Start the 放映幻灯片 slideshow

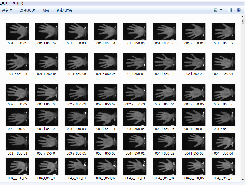(27, 10)
